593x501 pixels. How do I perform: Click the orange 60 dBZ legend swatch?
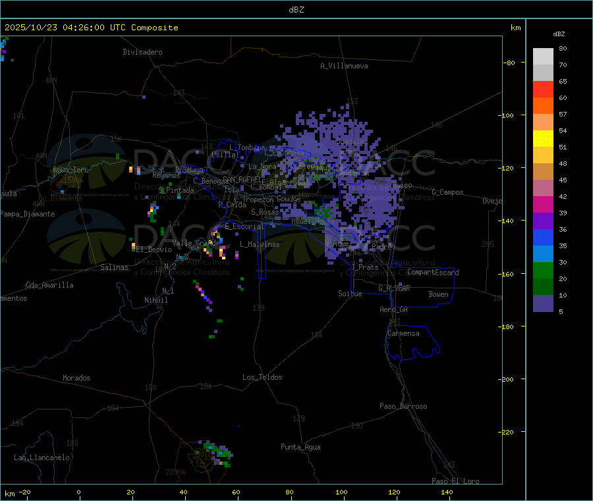tap(543, 106)
